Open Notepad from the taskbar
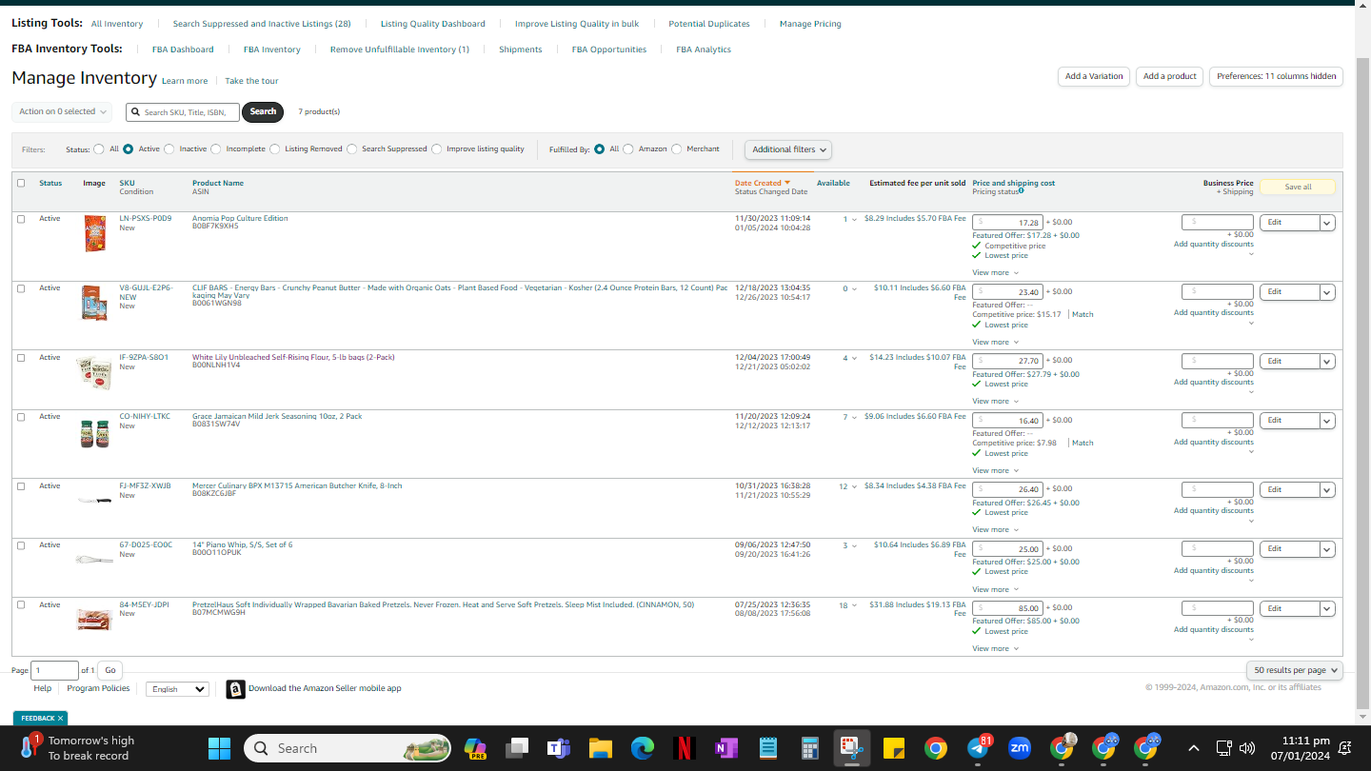1371x771 pixels. 767,749
